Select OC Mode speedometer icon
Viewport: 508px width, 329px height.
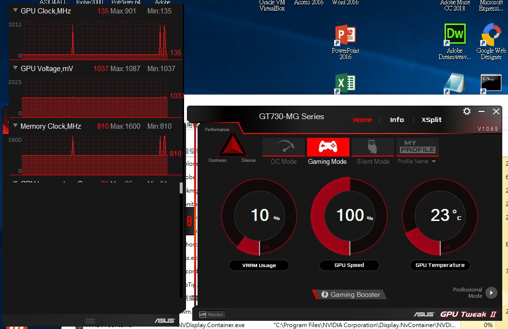coord(284,147)
